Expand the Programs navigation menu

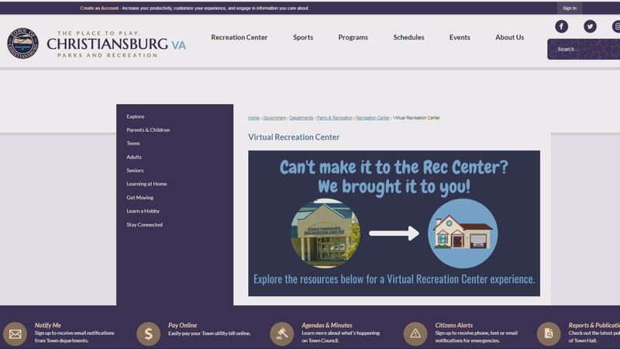pyautogui.click(x=353, y=37)
